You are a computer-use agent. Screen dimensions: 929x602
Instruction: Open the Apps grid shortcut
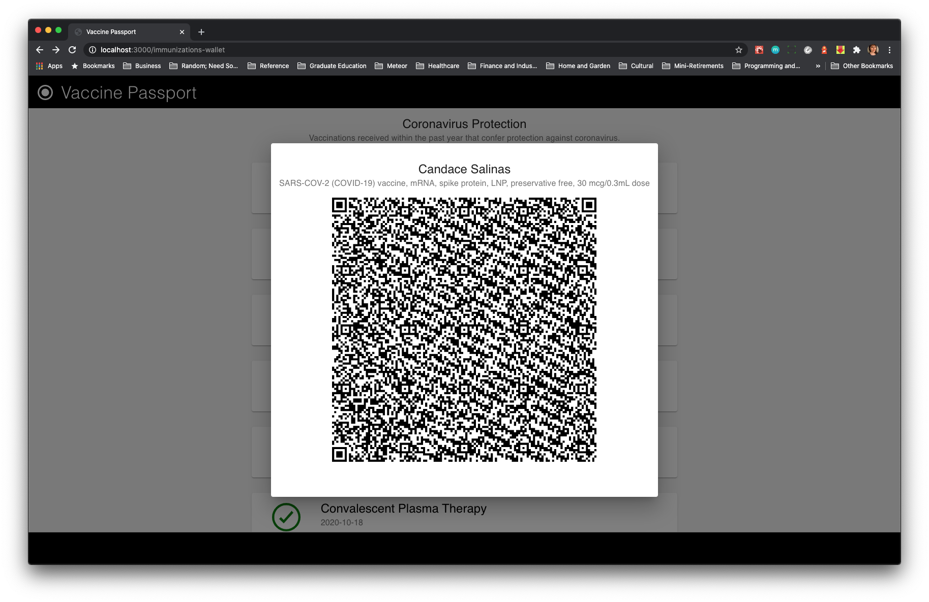pyautogui.click(x=49, y=66)
